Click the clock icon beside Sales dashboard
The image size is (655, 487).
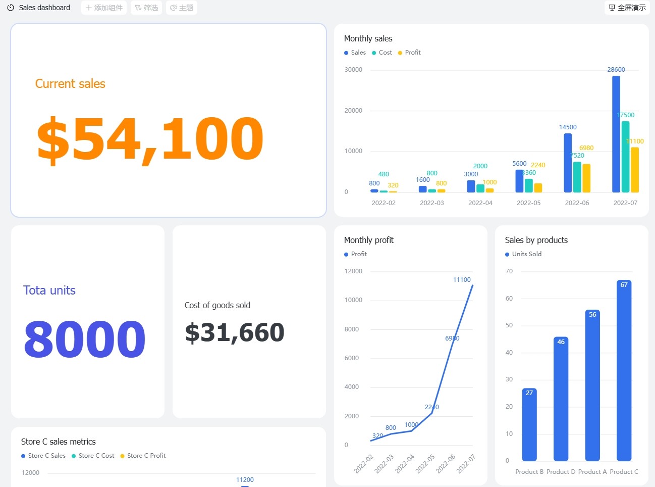pos(11,8)
